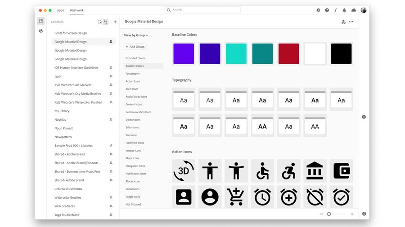Open notifications bell icon
This screenshot has height=227, width=405.
tap(344, 10)
